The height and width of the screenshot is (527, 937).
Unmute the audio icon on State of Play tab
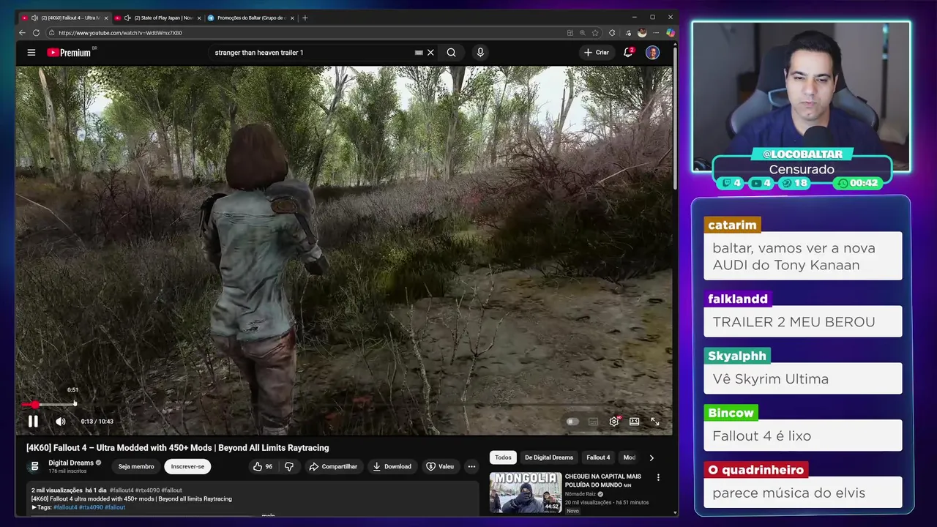[x=128, y=18]
